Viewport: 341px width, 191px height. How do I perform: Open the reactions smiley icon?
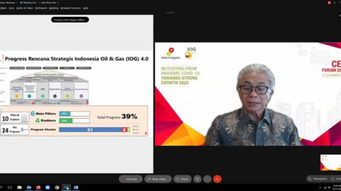click(x=197, y=179)
